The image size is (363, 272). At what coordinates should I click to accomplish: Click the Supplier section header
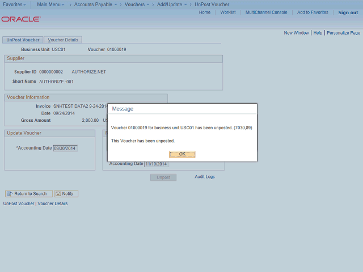113,58
